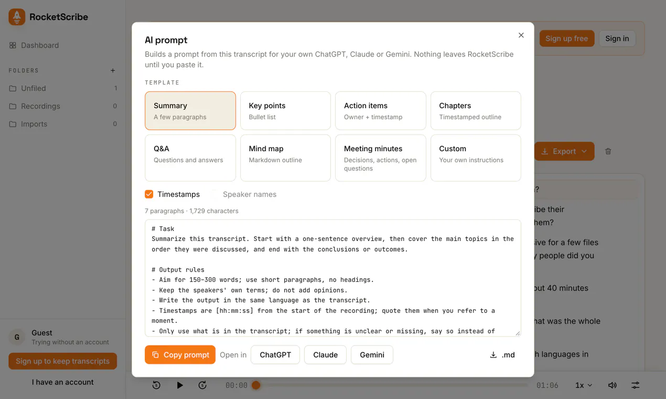This screenshot has height=399, width=666.
Task: Click the RocketScribe rocket logo
Action: coord(17,17)
